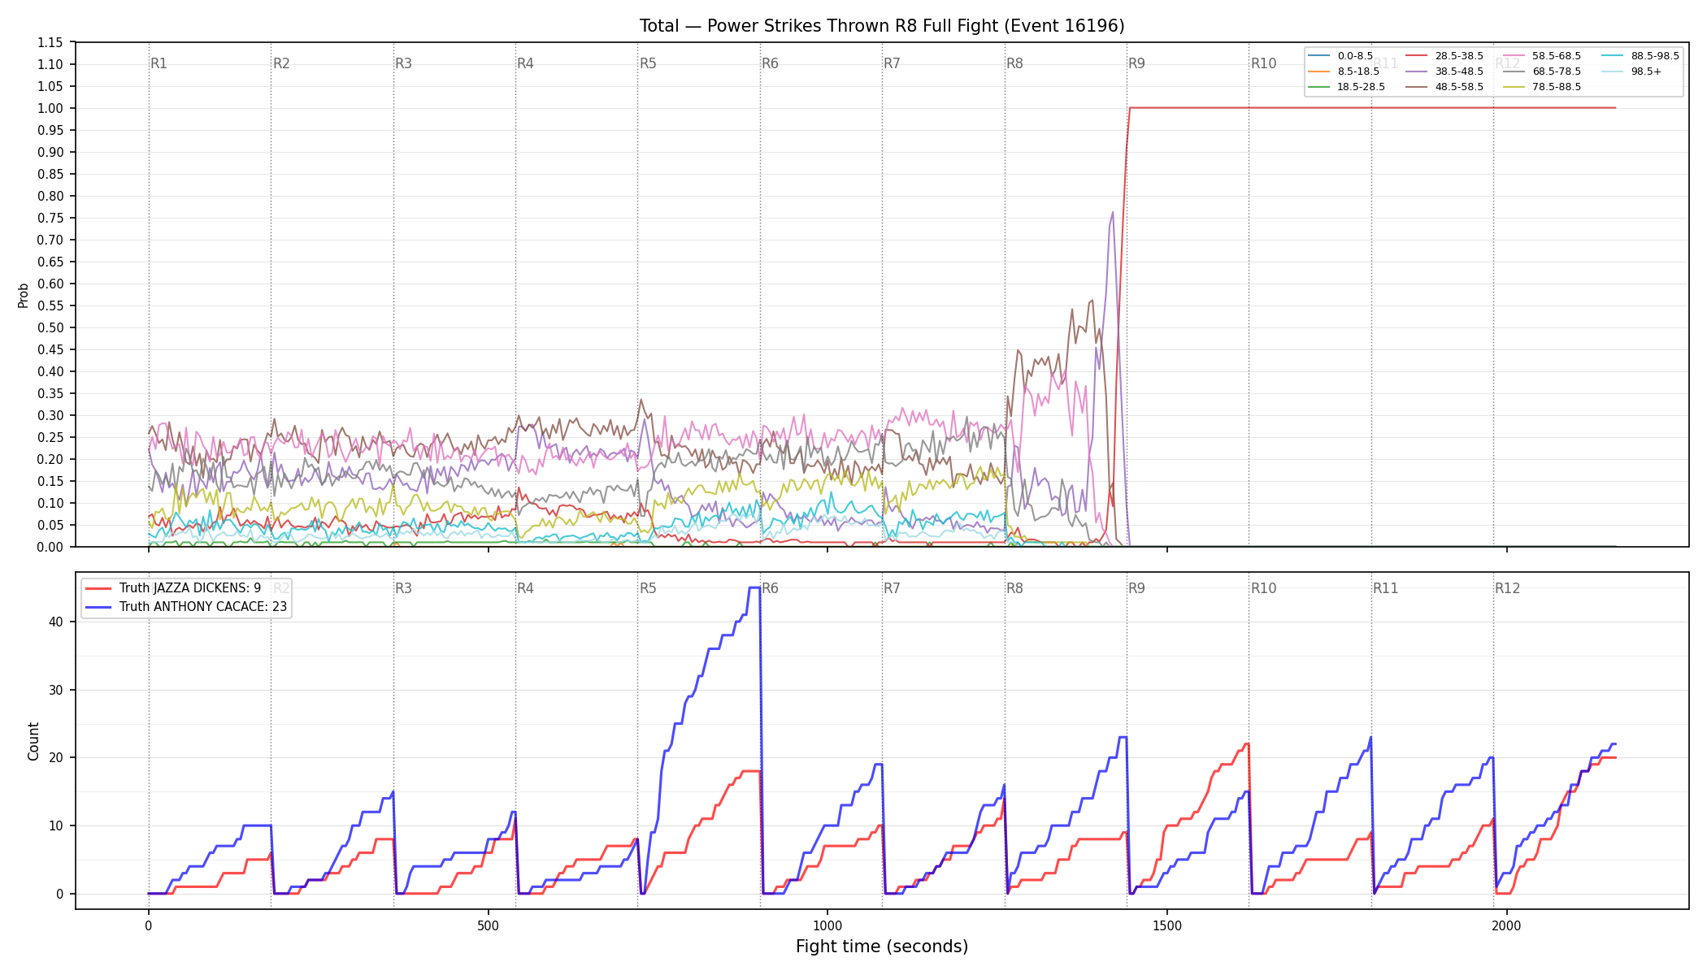Click the R12 round marker in Count plot
1707x975 pixels.
pos(1508,588)
